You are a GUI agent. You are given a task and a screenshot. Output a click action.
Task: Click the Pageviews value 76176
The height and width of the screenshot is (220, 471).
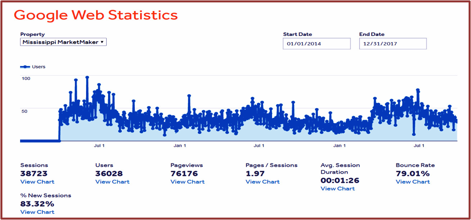pos(184,174)
